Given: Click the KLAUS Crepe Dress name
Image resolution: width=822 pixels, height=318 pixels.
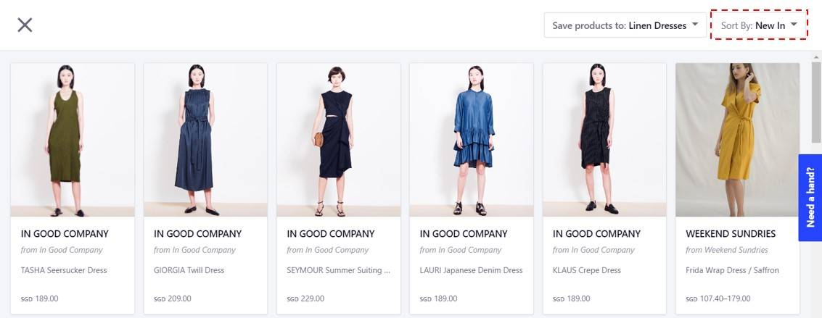Looking at the screenshot, I should point(587,270).
